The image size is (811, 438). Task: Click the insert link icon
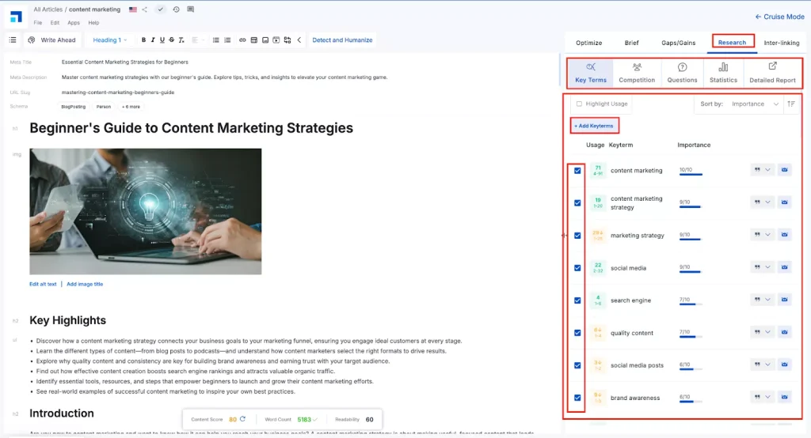(242, 40)
